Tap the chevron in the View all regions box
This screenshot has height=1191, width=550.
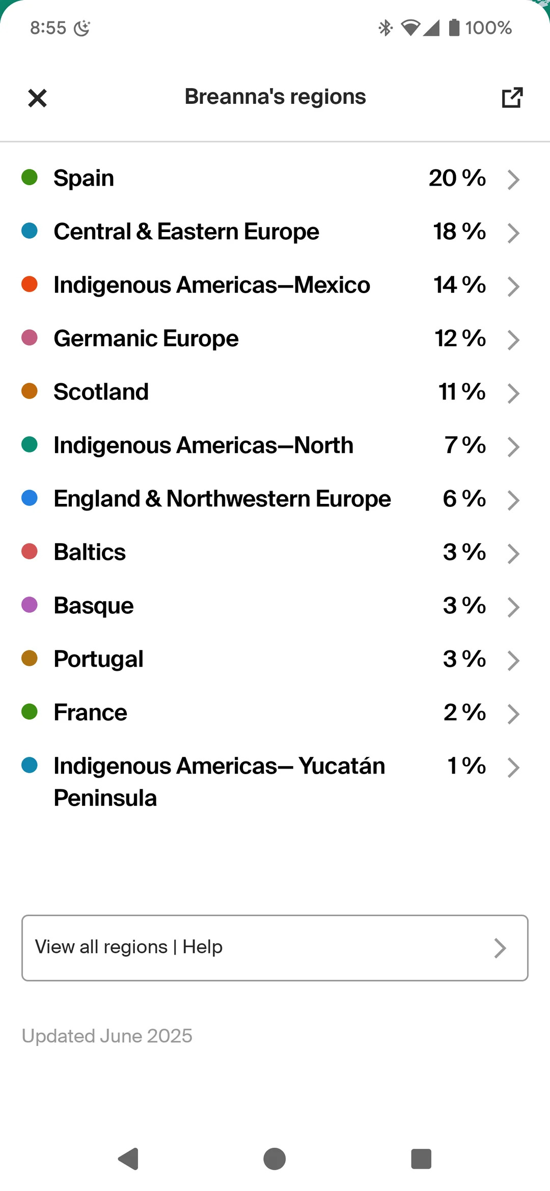point(500,948)
